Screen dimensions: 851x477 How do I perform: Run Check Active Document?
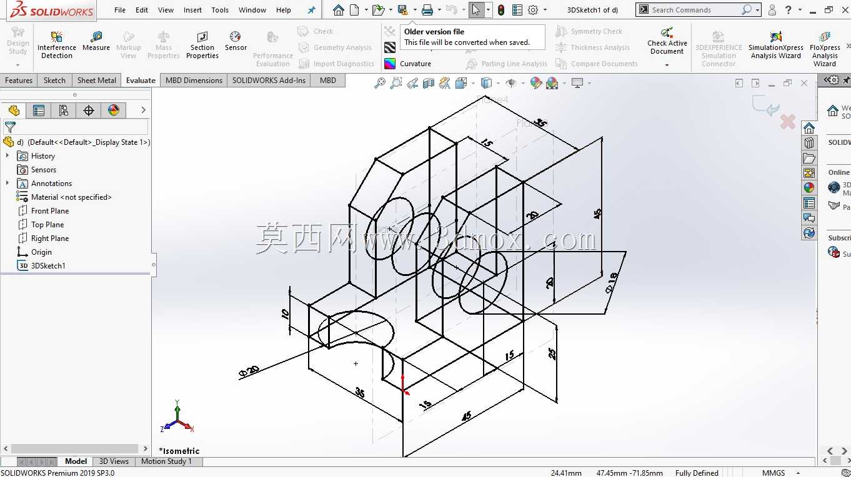coord(667,41)
